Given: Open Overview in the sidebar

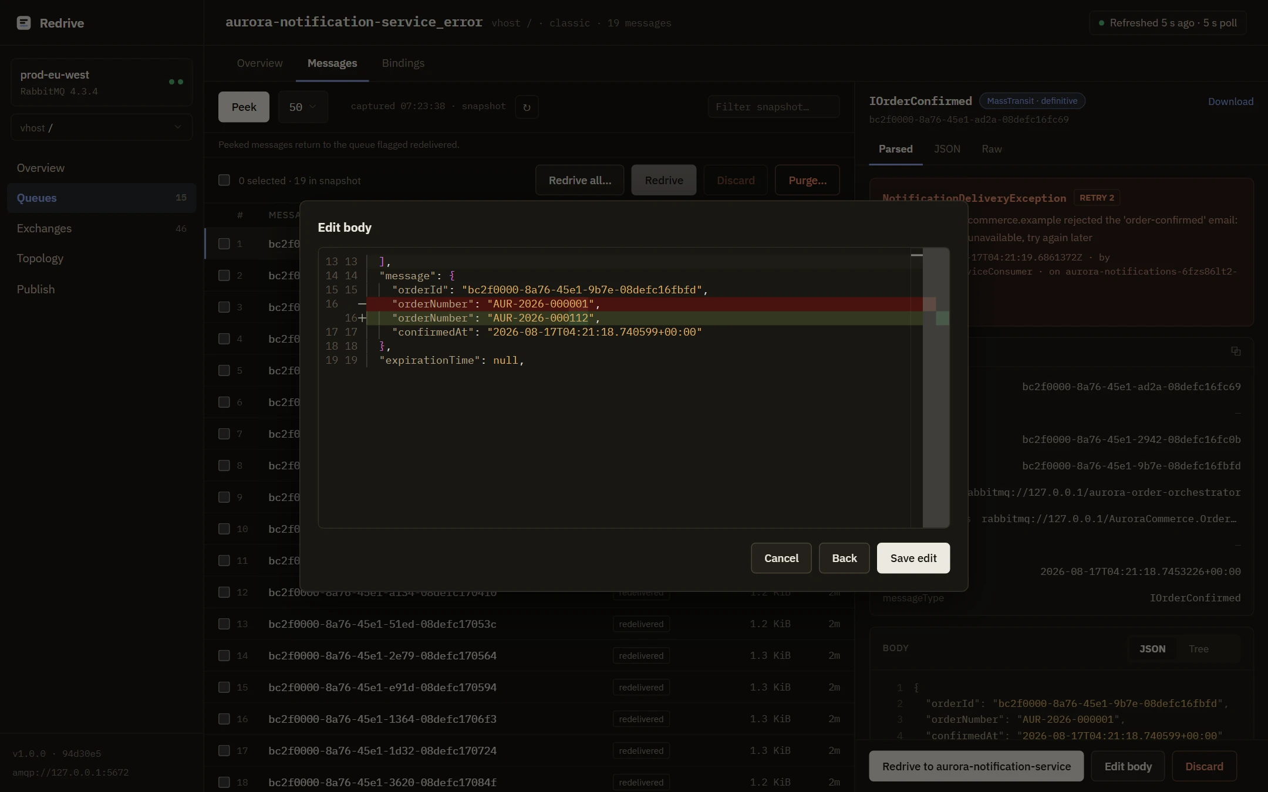Looking at the screenshot, I should (x=102, y=168).
